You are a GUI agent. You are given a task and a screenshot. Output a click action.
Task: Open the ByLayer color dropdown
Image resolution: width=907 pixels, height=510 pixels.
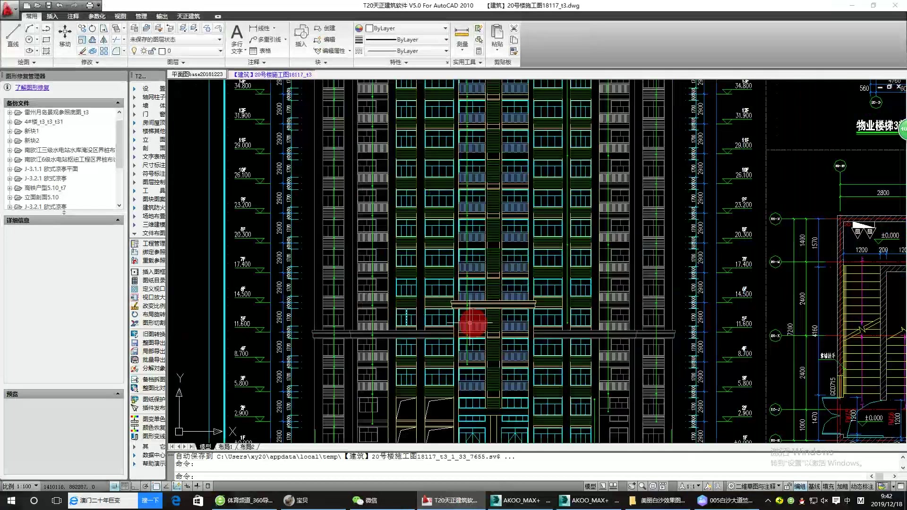(445, 28)
